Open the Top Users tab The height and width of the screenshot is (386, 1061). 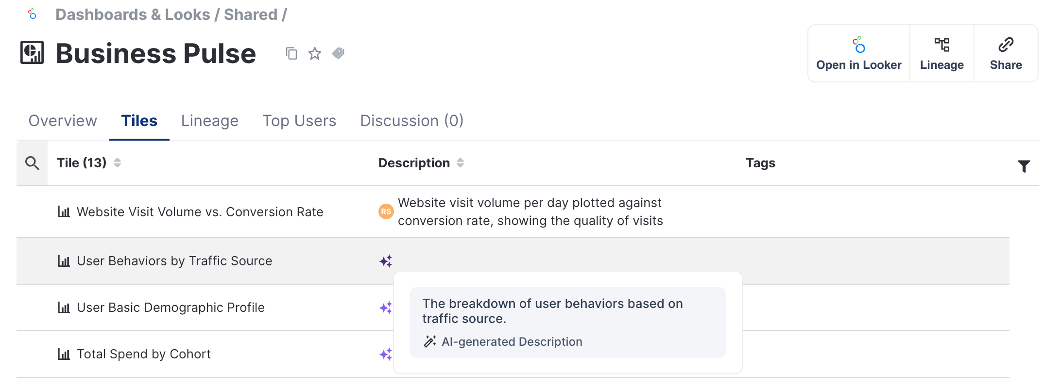coord(299,121)
